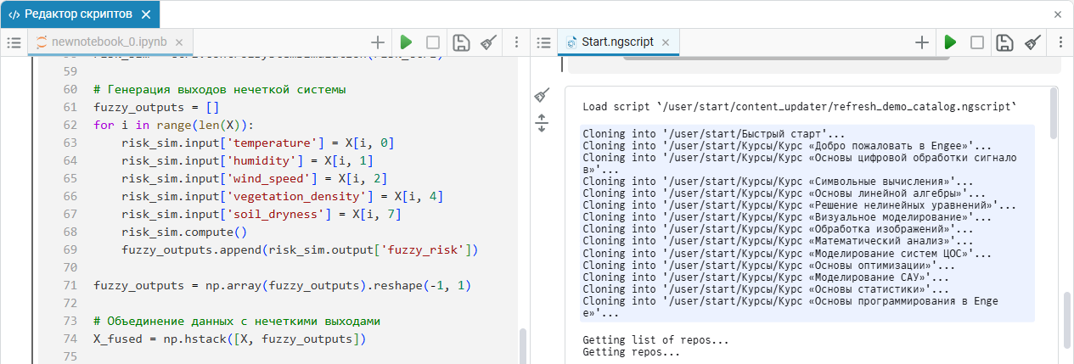Click output line 'Математический анализ'

pyautogui.click(x=774, y=241)
